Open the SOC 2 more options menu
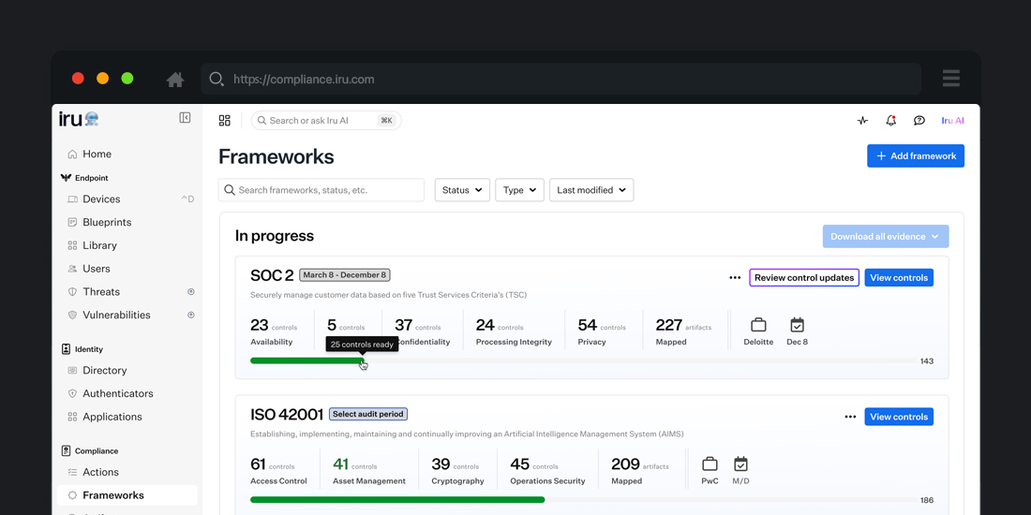The width and height of the screenshot is (1031, 515). pos(735,278)
